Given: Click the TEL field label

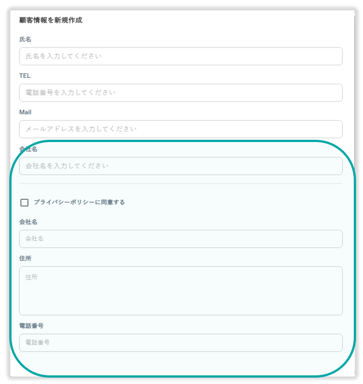Looking at the screenshot, I should pyautogui.click(x=25, y=76).
